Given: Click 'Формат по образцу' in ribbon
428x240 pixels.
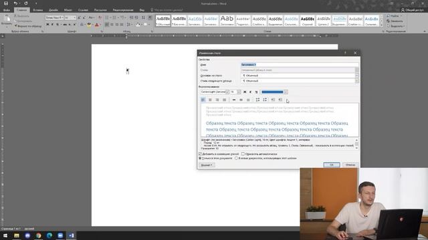Looking at the screenshot, I should (28, 26).
